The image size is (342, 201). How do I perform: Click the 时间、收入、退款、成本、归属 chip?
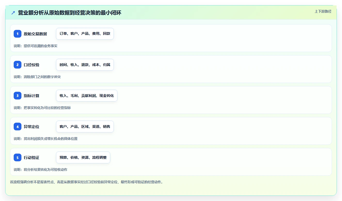click(85, 65)
